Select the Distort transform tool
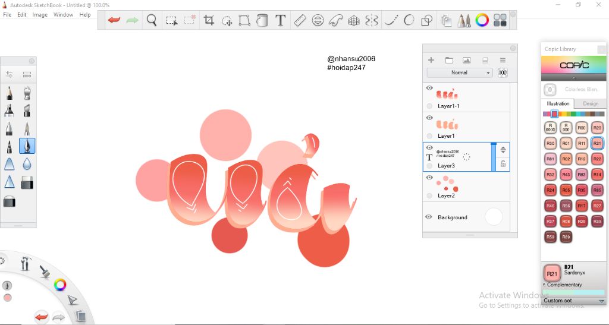The height and width of the screenshot is (325, 609). tap(244, 20)
